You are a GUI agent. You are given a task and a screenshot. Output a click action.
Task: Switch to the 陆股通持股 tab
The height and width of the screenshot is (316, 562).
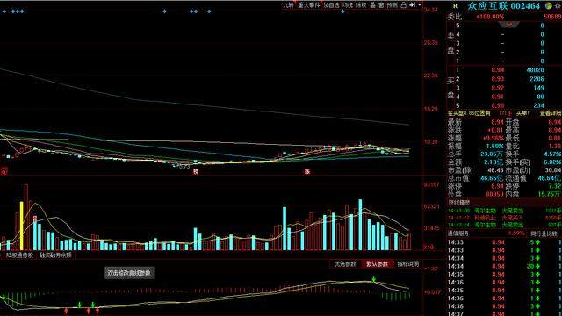19,255
